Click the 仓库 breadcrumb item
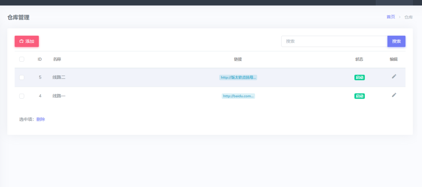 click(408, 17)
